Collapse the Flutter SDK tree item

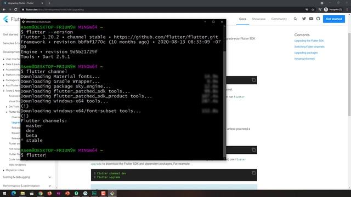7,112
